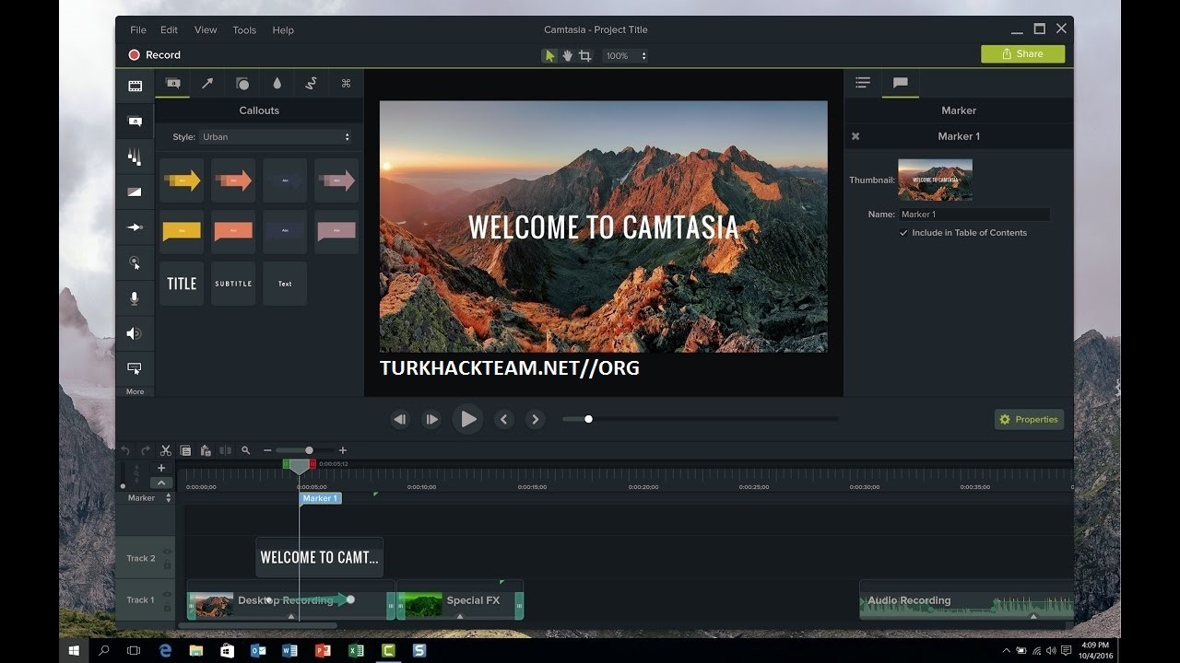Screen dimensions: 1180x663
Task: Step back one frame
Action: pos(399,419)
